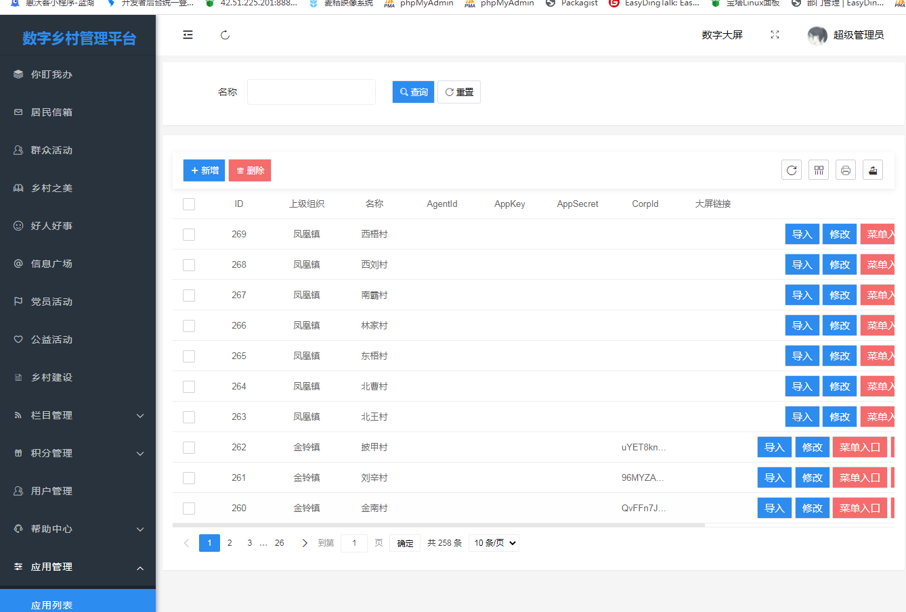Collapse the 应用管理 submenu
Image resolution: width=906 pixels, height=612 pixels.
click(x=78, y=567)
